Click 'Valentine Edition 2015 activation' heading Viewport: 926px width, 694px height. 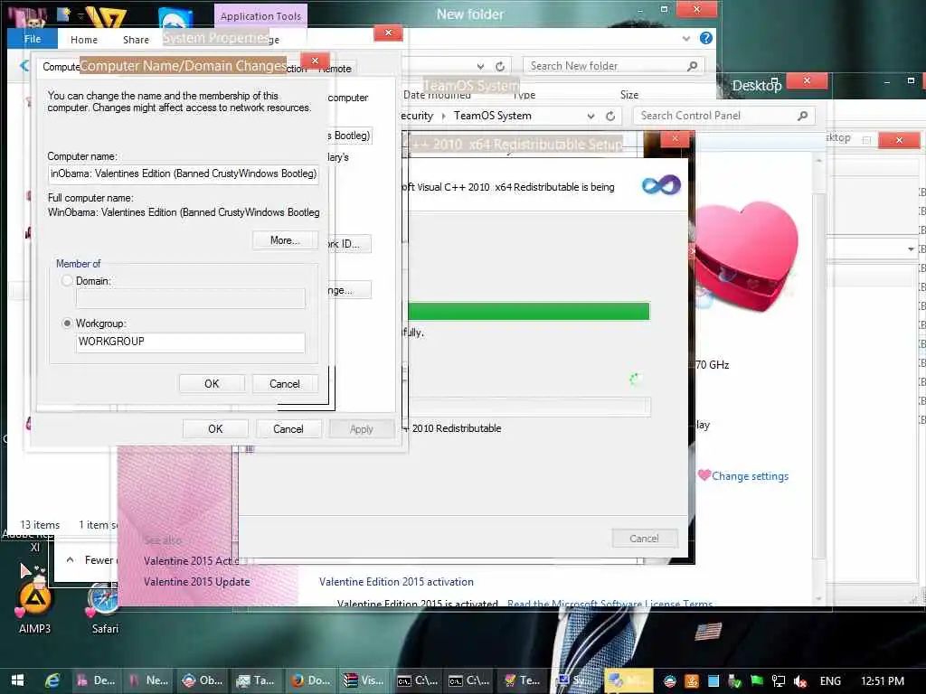(x=396, y=582)
